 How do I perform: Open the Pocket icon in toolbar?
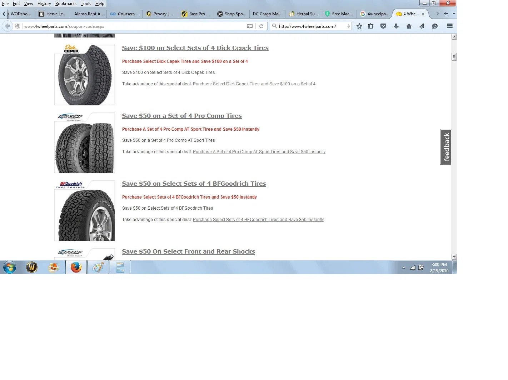point(383,26)
